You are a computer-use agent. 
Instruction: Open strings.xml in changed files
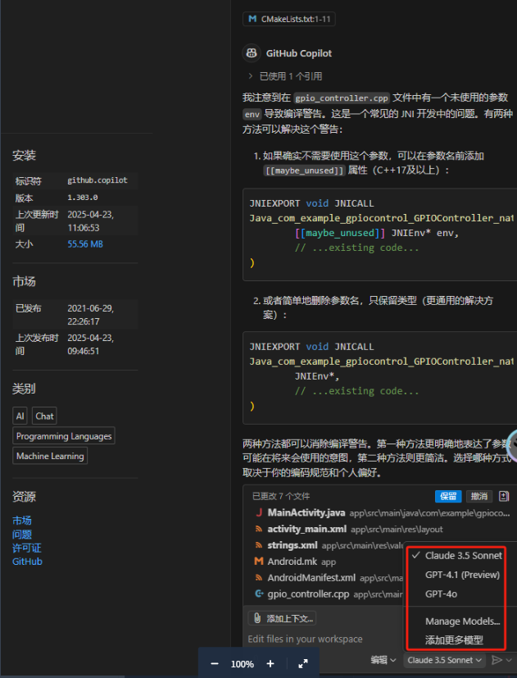(293, 545)
